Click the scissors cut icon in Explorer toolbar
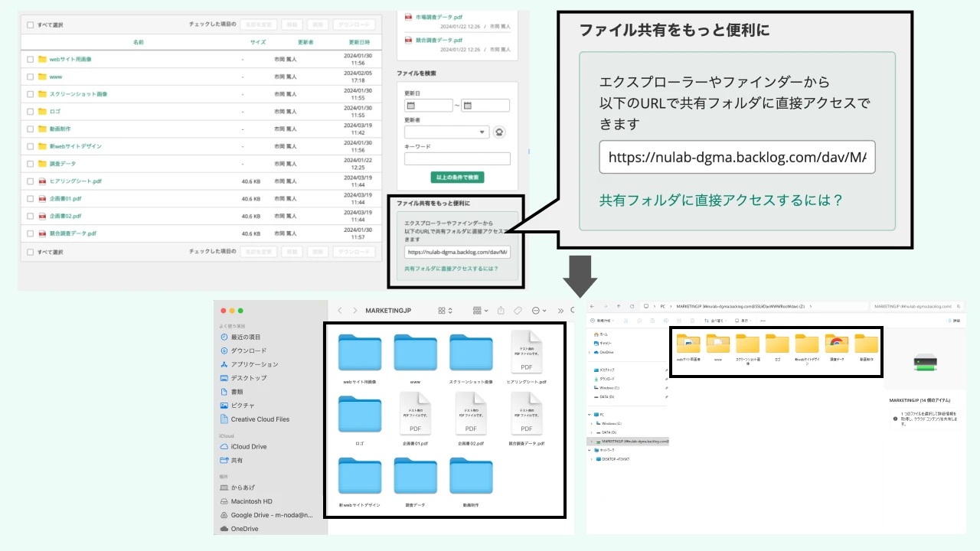The height and width of the screenshot is (551, 980). pyautogui.click(x=626, y=321)
